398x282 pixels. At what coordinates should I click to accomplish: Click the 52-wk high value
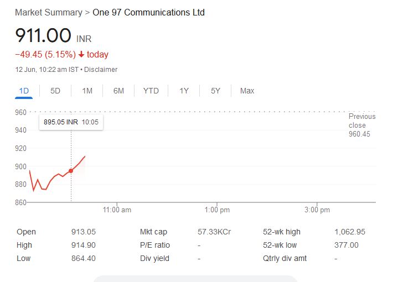tap(350, 232)
